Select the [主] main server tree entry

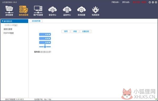pyautogui.click(x=11, y=25)
